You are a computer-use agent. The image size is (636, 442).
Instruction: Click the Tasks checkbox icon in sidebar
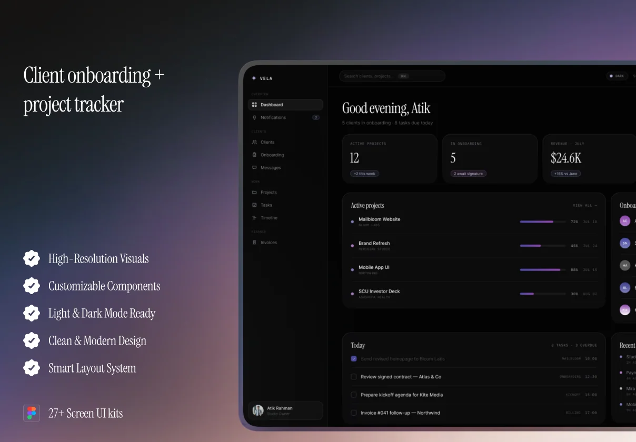tap(254, 205)
